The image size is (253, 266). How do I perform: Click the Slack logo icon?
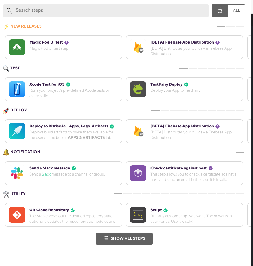pyautogui.click(x=17, y=173)
